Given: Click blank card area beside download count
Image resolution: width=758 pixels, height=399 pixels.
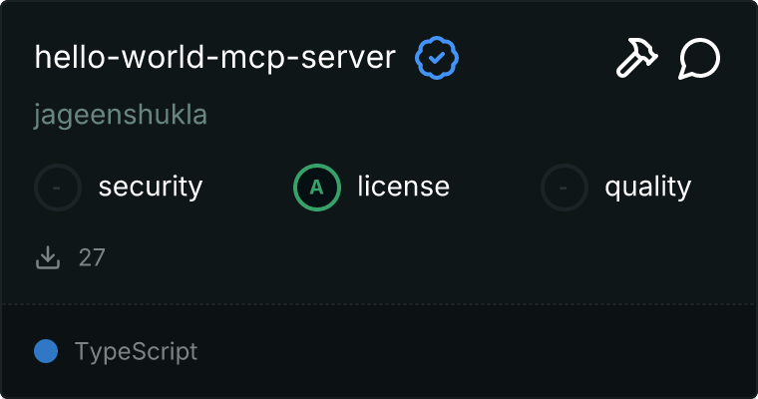Looking at the screenshot, I should coord(399,257).
